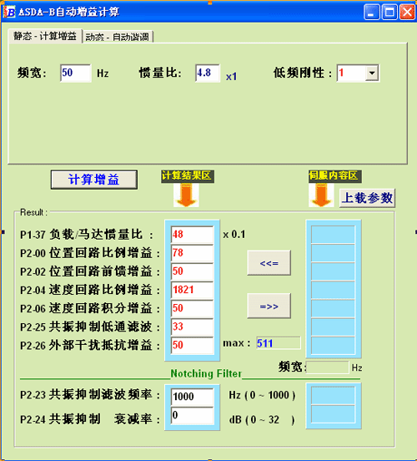The image size is (417, 461).
Task: Select P2-04 速度回路比例增益 field with 1821
Action: pyautogui.click(x=192, y=290)
